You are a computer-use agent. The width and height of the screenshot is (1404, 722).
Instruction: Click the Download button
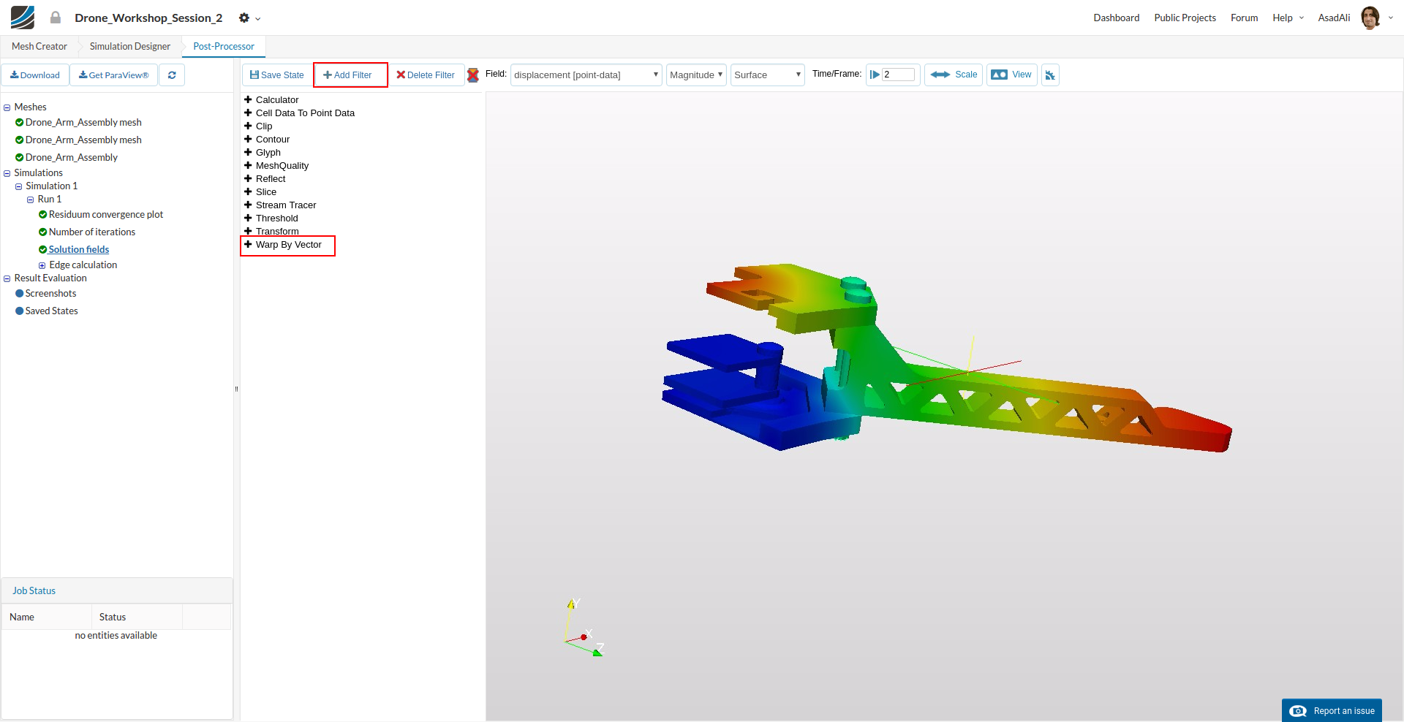coord(35,75)
